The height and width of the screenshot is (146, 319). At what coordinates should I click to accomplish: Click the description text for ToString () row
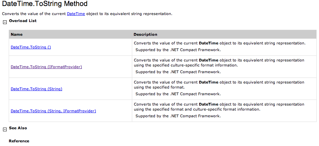coord(219,43)
